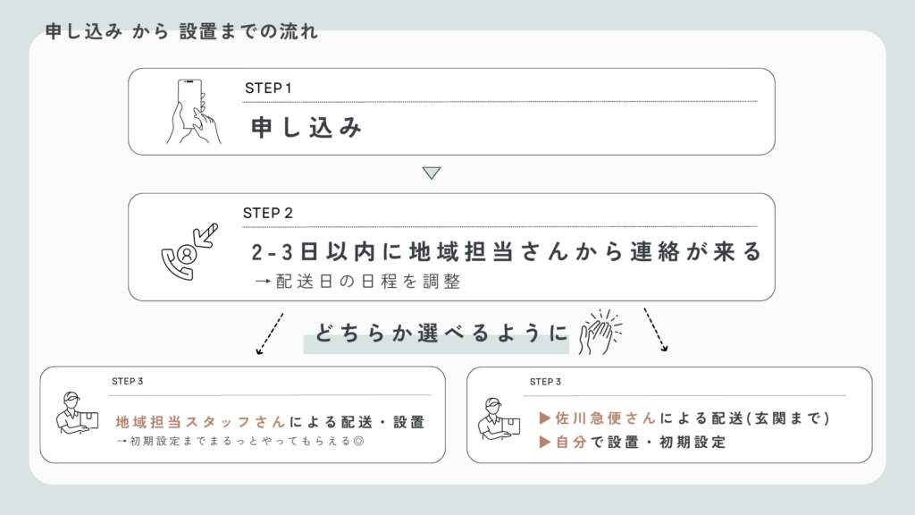Click the clapping hands illustration

pyautogui.click(x=600, y=332)
